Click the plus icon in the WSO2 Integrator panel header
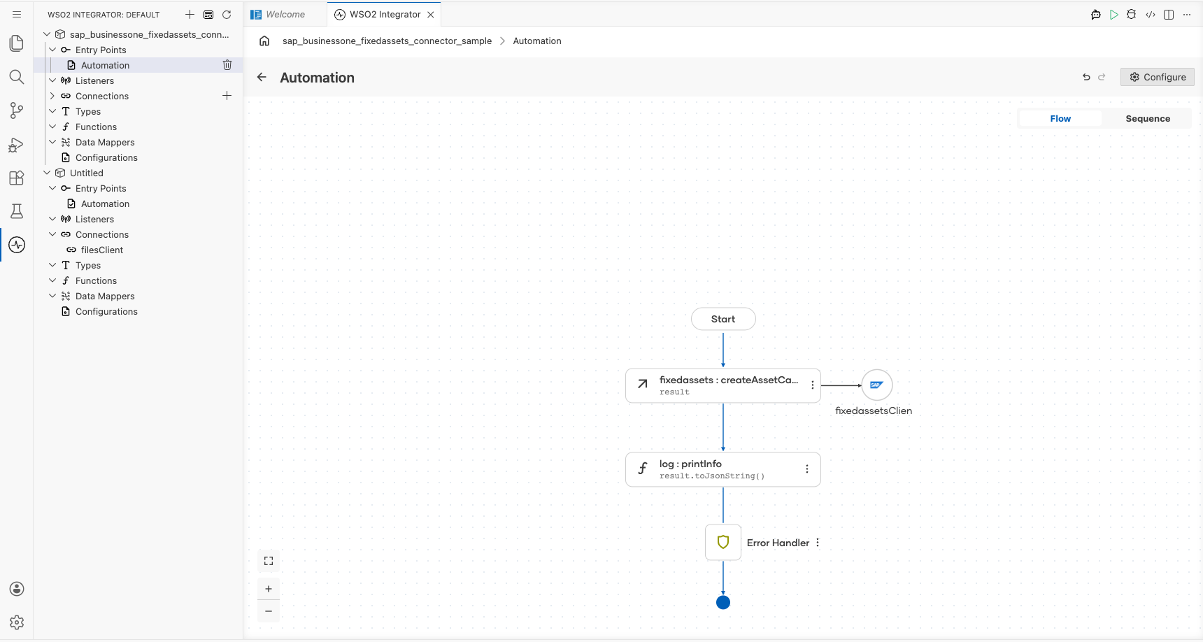1203x642 pixels. point(190,14)
